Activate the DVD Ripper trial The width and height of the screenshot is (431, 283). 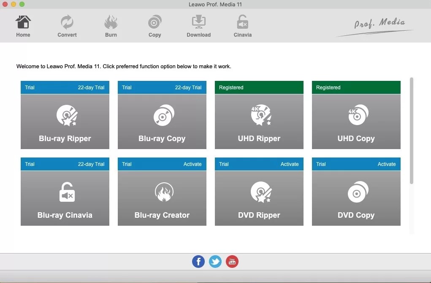tap(290, 164)
